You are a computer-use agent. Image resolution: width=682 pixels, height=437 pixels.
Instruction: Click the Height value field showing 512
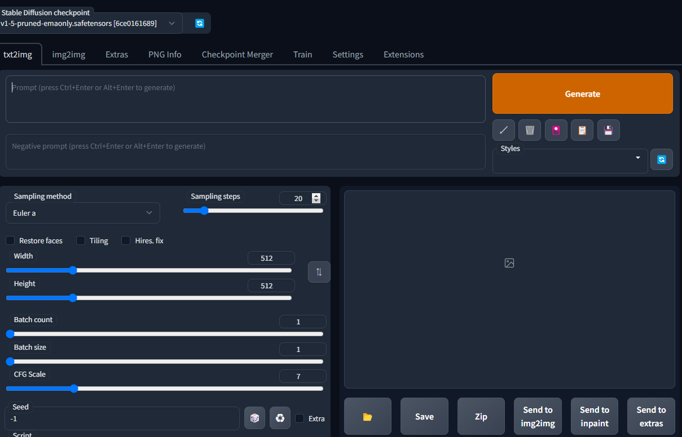pyautogui.click(x=271, y=286)
